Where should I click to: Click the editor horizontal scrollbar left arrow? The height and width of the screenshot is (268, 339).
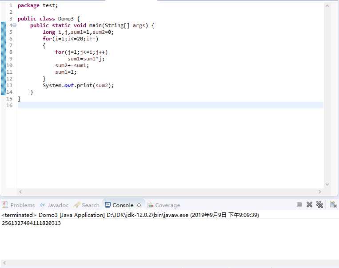coord(20,192)
